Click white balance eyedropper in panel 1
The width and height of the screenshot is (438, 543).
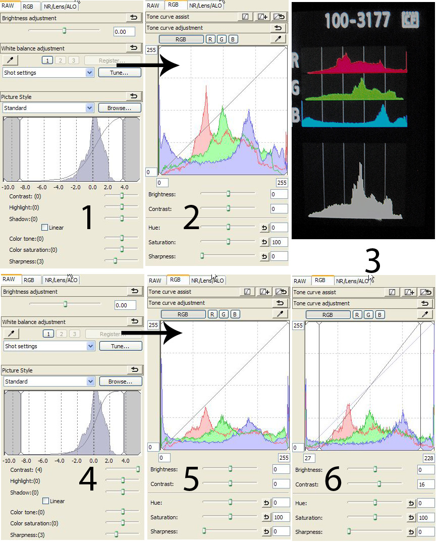(11, 61)
